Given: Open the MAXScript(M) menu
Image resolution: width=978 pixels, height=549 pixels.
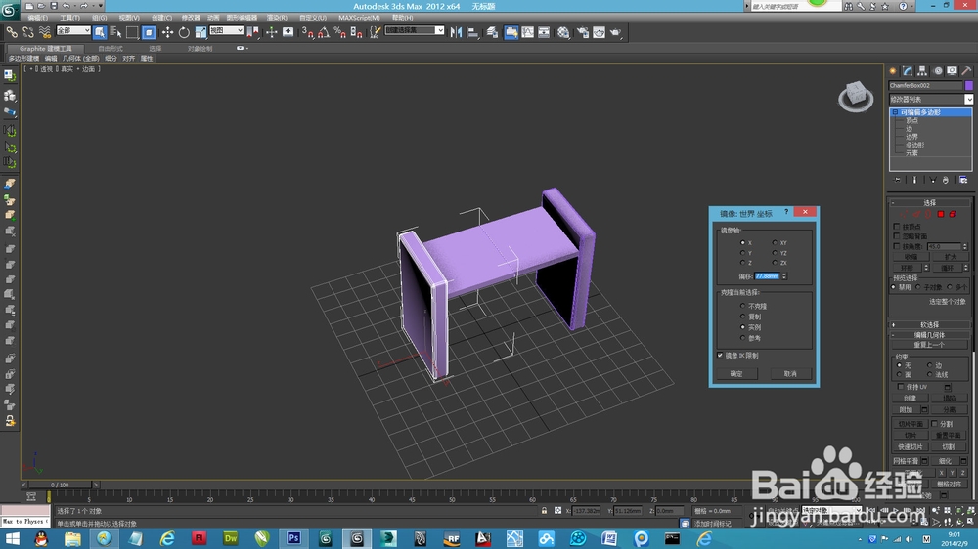Looking at the screenshot, I should click(359, 18).
